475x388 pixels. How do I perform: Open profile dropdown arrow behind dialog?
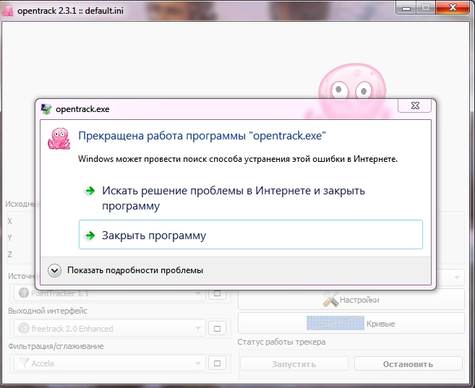click(457, 277)
